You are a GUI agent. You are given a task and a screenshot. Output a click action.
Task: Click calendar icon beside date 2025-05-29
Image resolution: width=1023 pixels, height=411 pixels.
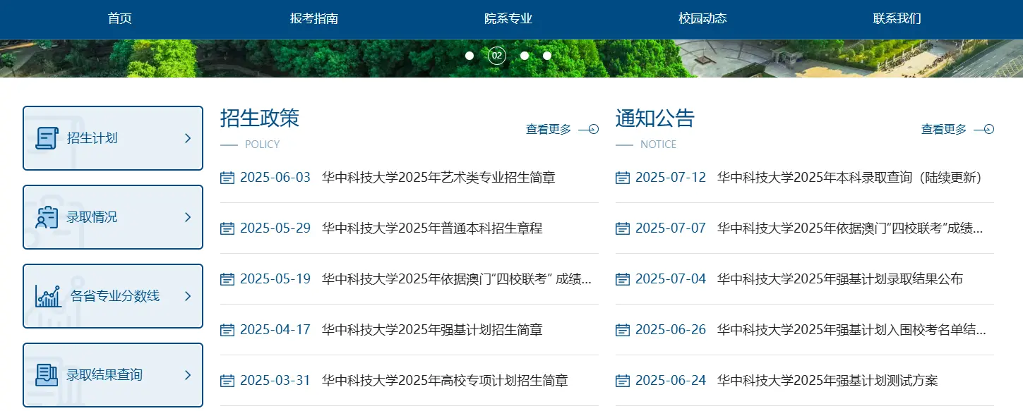point(227,228)
